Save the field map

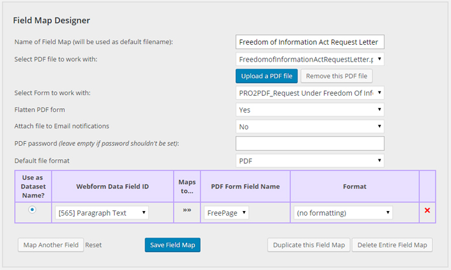tap(172, 245)
